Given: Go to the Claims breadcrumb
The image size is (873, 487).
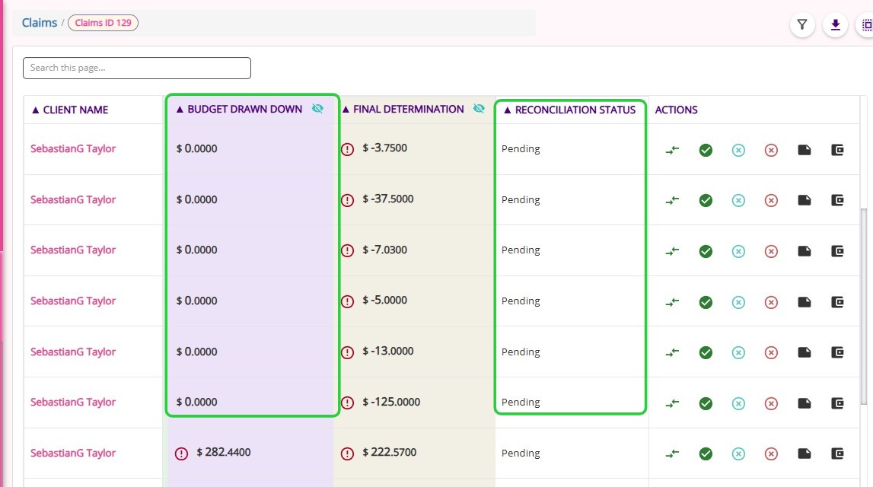Looking at the screenshot, I should (x=40, y=23).
